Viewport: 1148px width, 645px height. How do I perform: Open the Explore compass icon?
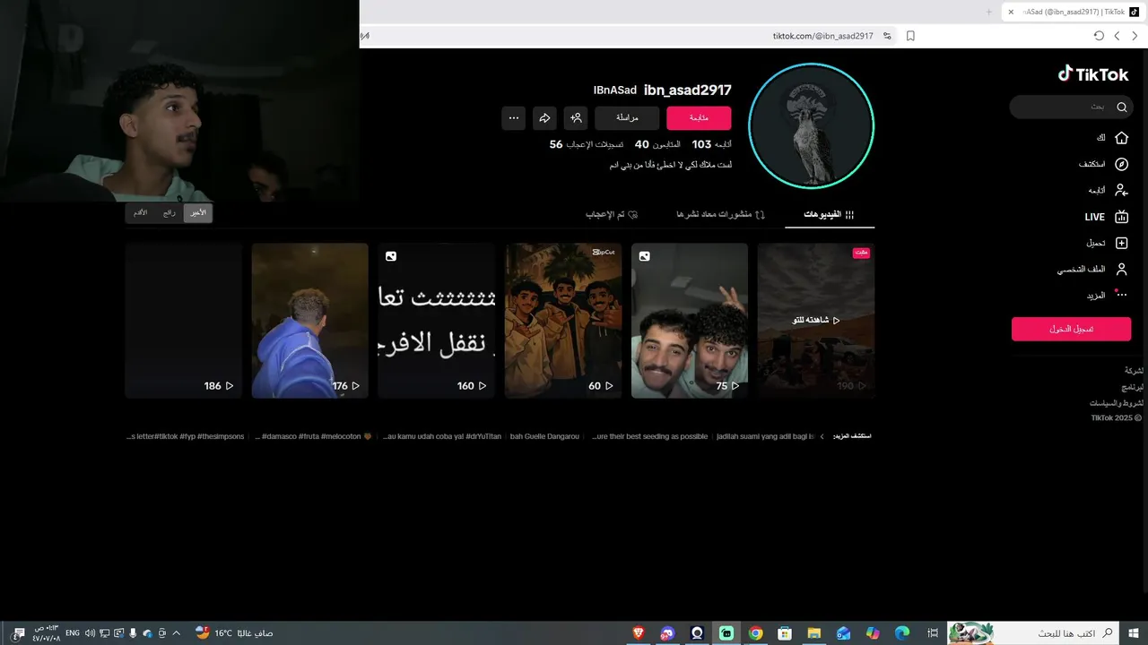point(1120,164)
